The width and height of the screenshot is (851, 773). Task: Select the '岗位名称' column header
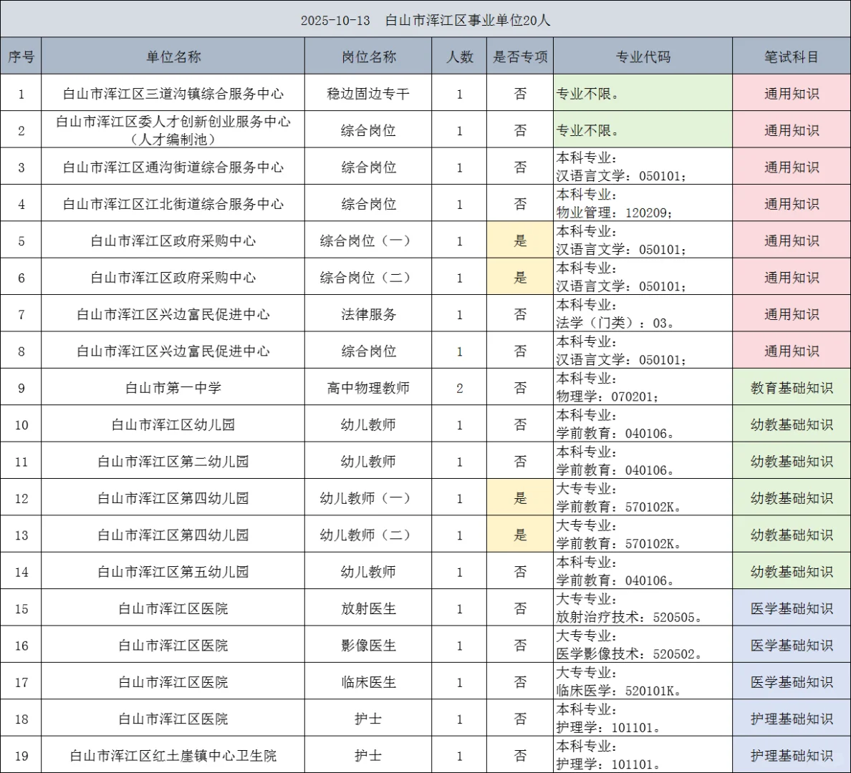(368, 57)
